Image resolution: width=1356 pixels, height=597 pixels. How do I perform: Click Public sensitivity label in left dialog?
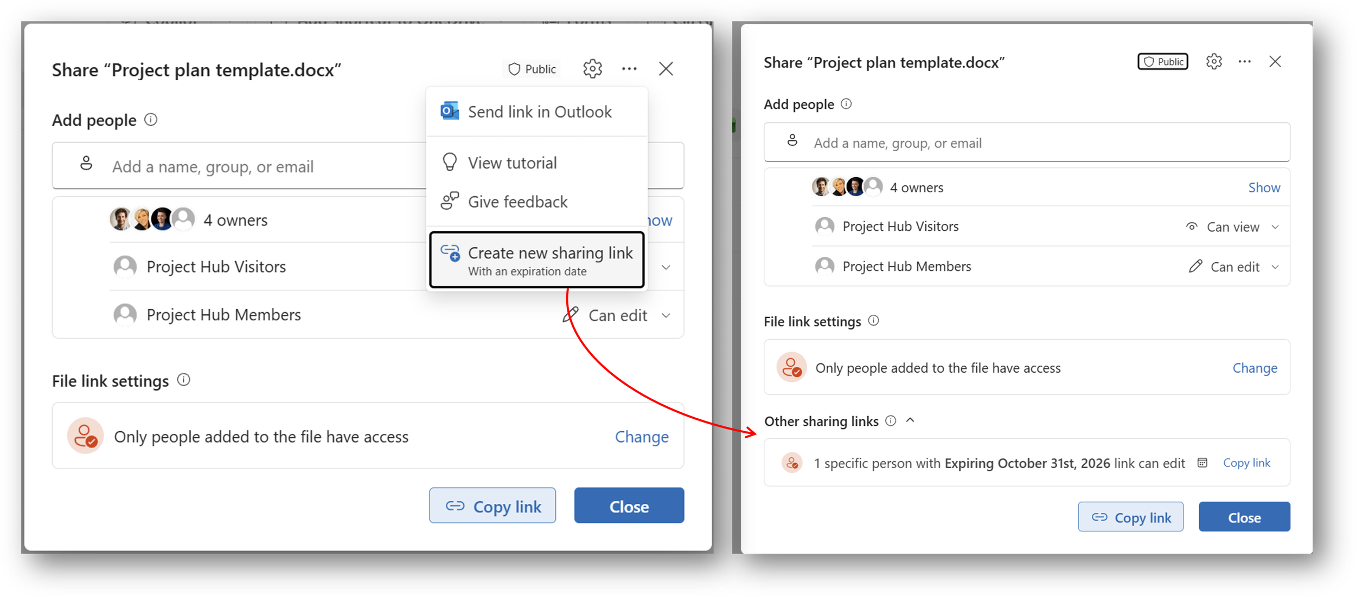pos(532,69)
